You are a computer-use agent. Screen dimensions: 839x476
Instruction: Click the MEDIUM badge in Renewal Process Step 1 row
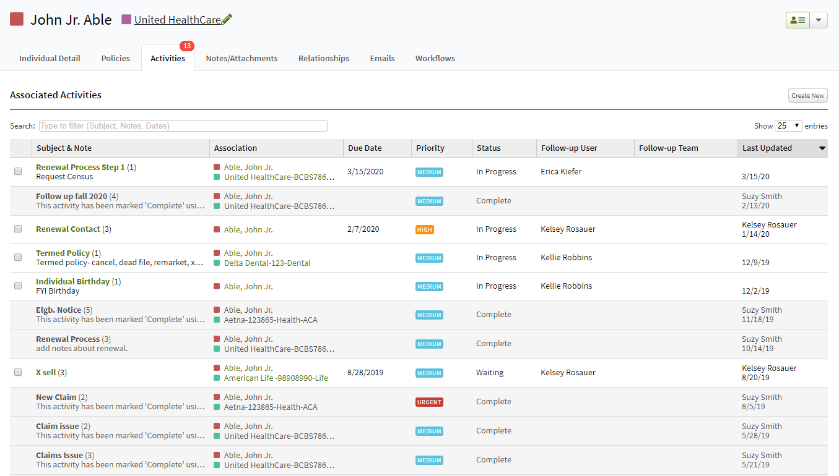click(429, 172)
